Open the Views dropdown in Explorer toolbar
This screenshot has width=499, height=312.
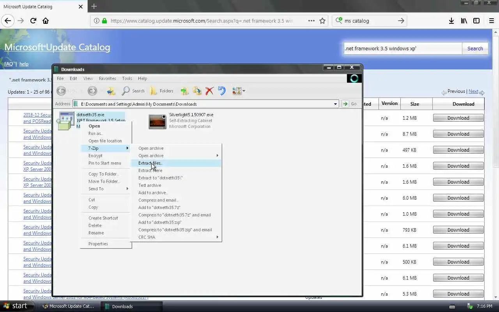[x=239, y=91]
